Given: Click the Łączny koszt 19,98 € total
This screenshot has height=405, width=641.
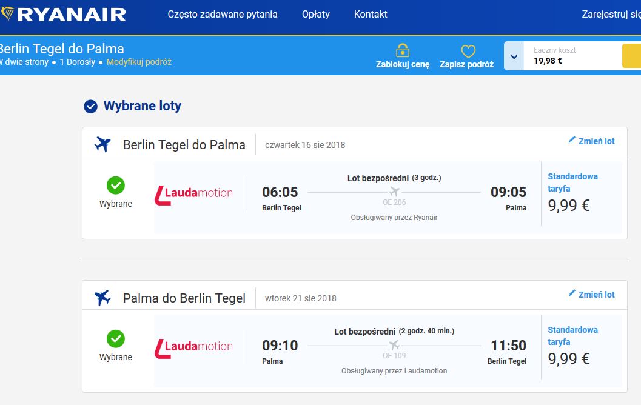Looking at the screenshot, I should coord(555,56).
